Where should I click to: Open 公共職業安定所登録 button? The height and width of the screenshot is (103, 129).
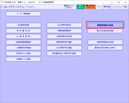point(23,48)
